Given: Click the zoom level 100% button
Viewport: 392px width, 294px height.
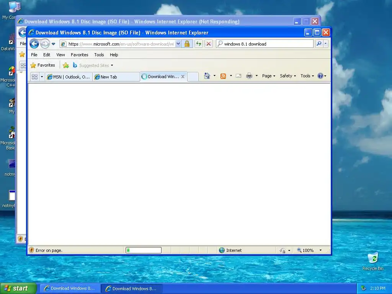Looking at the screenshot, I should click(x=305, y=250).
